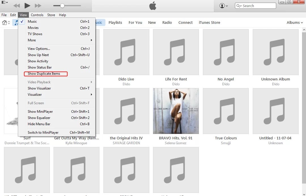This screenshot has width=306, height=196.
Task: Open the Playlists section
Action: tap(115, 22)
